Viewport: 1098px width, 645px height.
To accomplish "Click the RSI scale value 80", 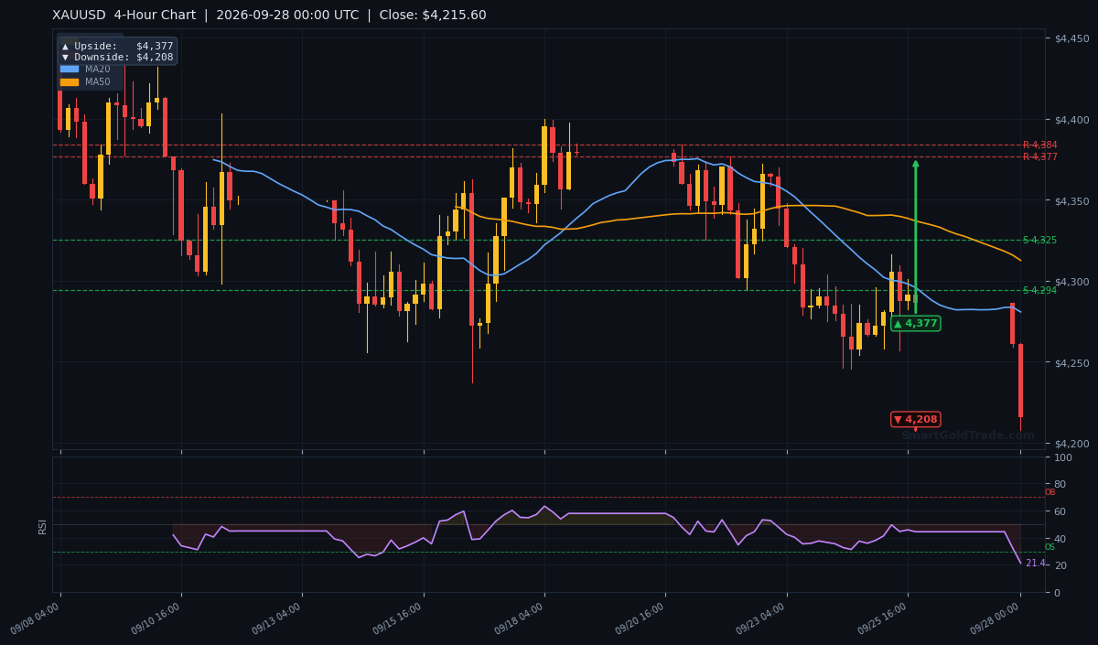I will [x=1060, y=485].
